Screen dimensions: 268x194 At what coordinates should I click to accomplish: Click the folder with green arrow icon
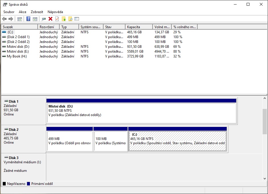pyautogui.click(x=64, y=19)
